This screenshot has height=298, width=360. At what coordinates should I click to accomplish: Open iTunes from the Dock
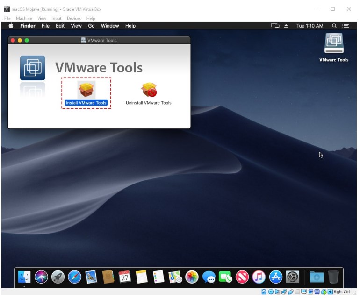[259, 277]
